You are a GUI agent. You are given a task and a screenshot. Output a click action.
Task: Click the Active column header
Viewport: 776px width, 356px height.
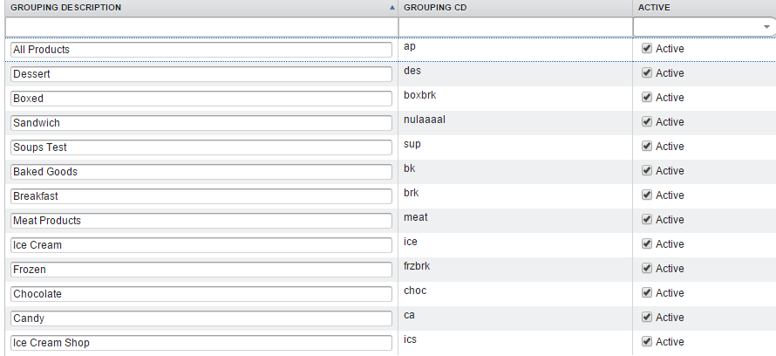click(x=654, y=8)
